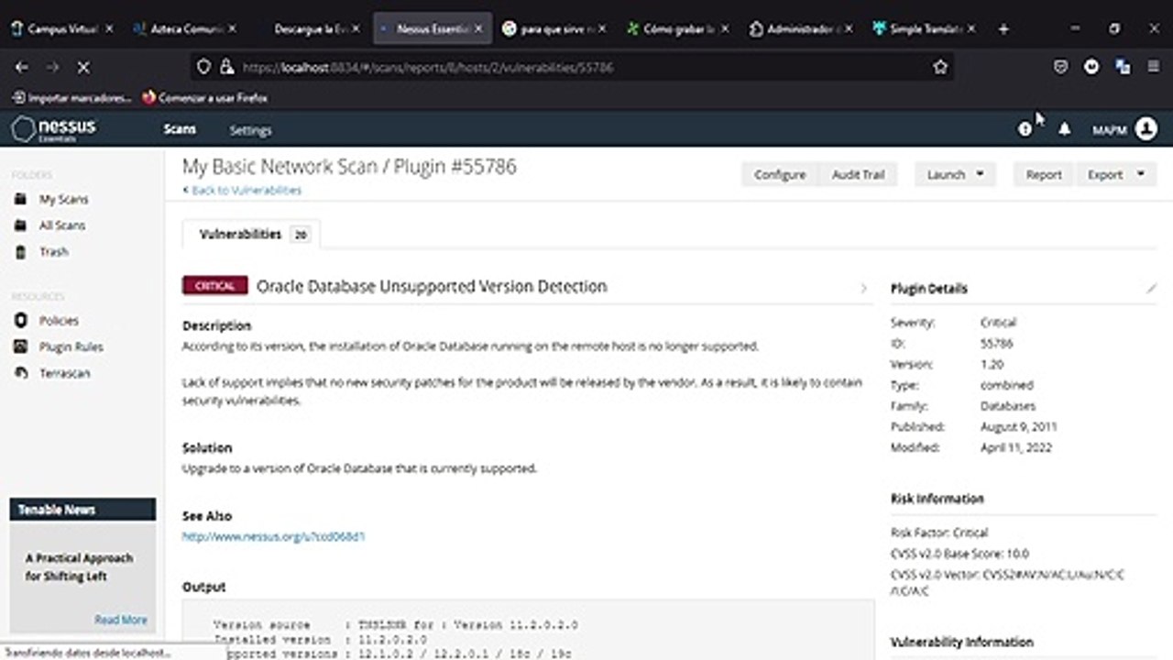Open the MAPM user account avatar

click(1146, 129)
